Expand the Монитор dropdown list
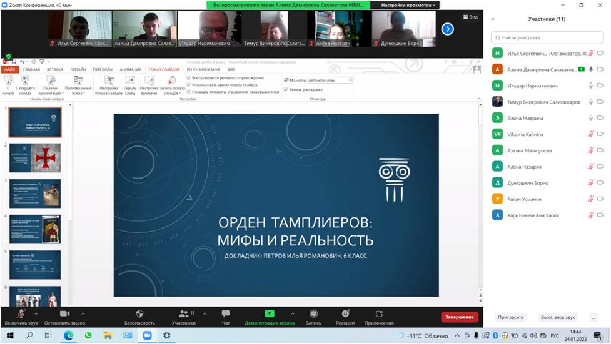This screenshot has width=611, height=344. [350, 81]
